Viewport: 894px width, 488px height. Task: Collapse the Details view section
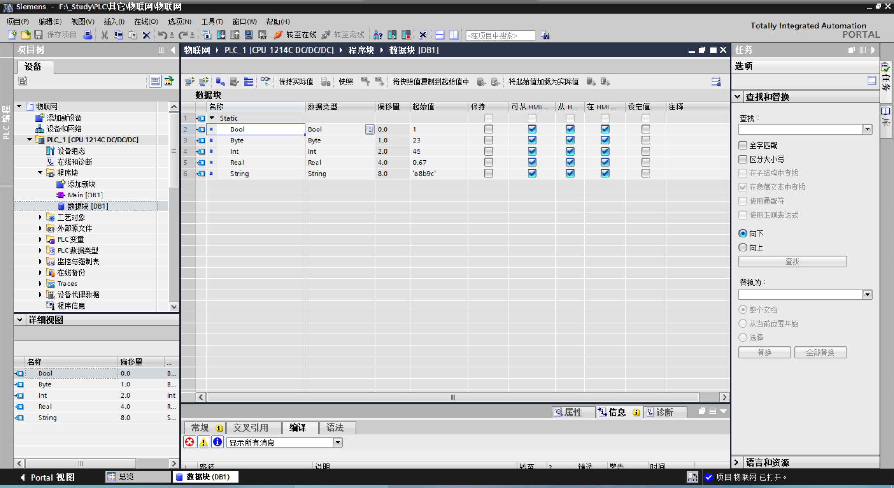(x=20, y=319)
